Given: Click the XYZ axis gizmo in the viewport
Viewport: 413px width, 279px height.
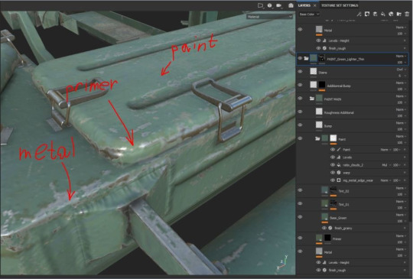Looking at the screenshot, I should (282, 263).
